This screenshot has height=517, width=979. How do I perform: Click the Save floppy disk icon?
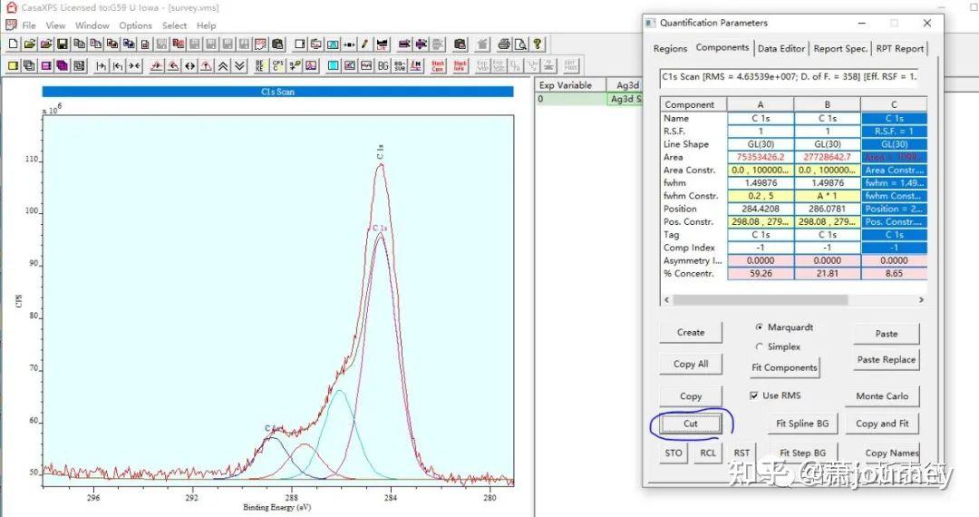tap(63, 44)
